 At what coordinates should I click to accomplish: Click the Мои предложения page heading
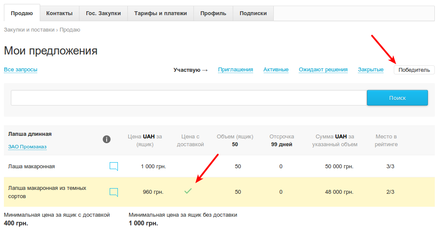pos(51,51)
